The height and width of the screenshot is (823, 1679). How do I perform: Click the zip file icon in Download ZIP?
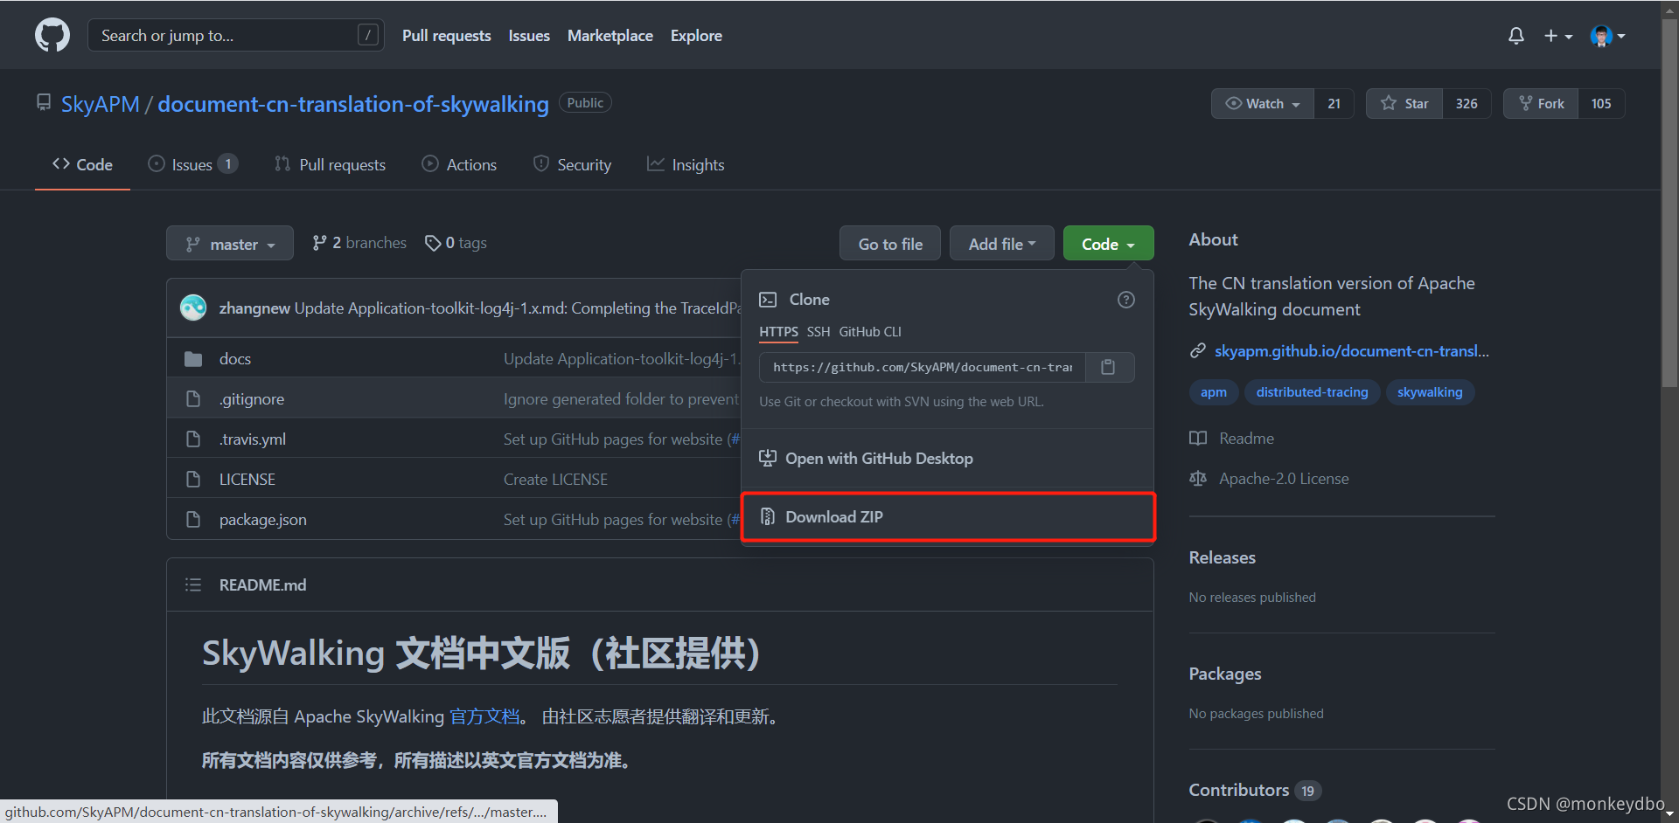coord(768,517)
